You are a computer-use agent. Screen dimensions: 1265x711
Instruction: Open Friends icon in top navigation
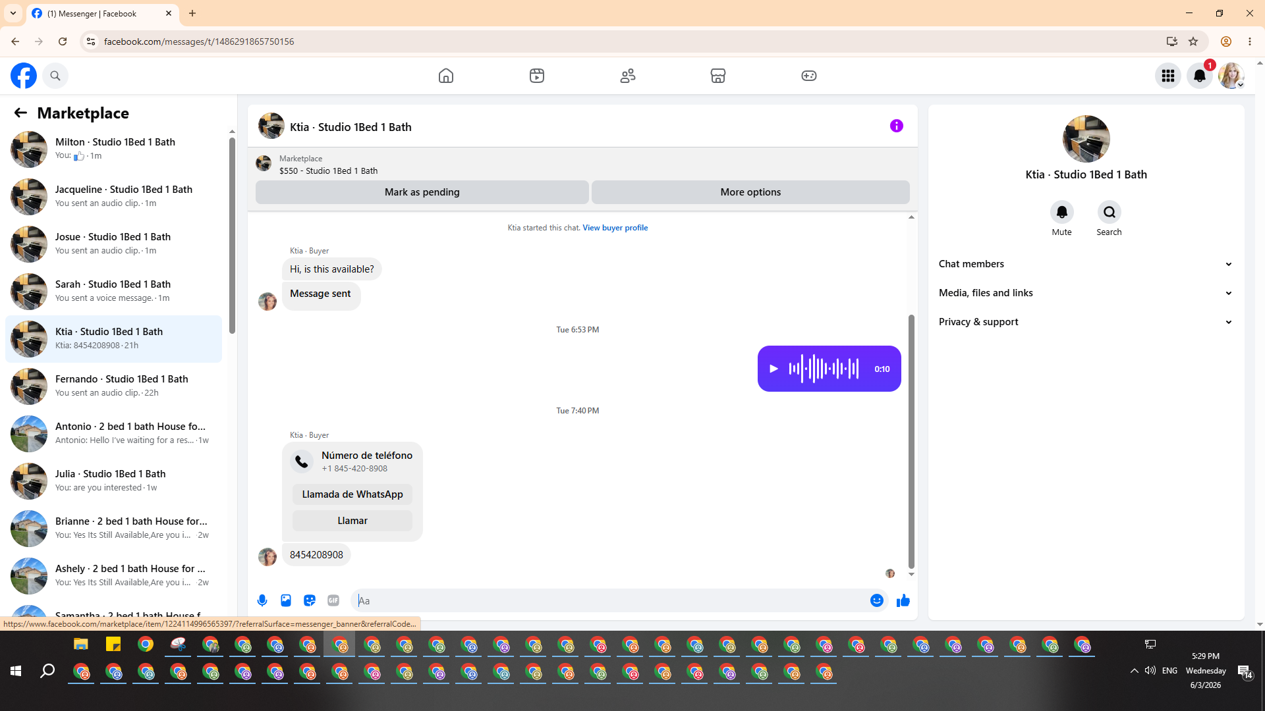[x=628, y=76]
